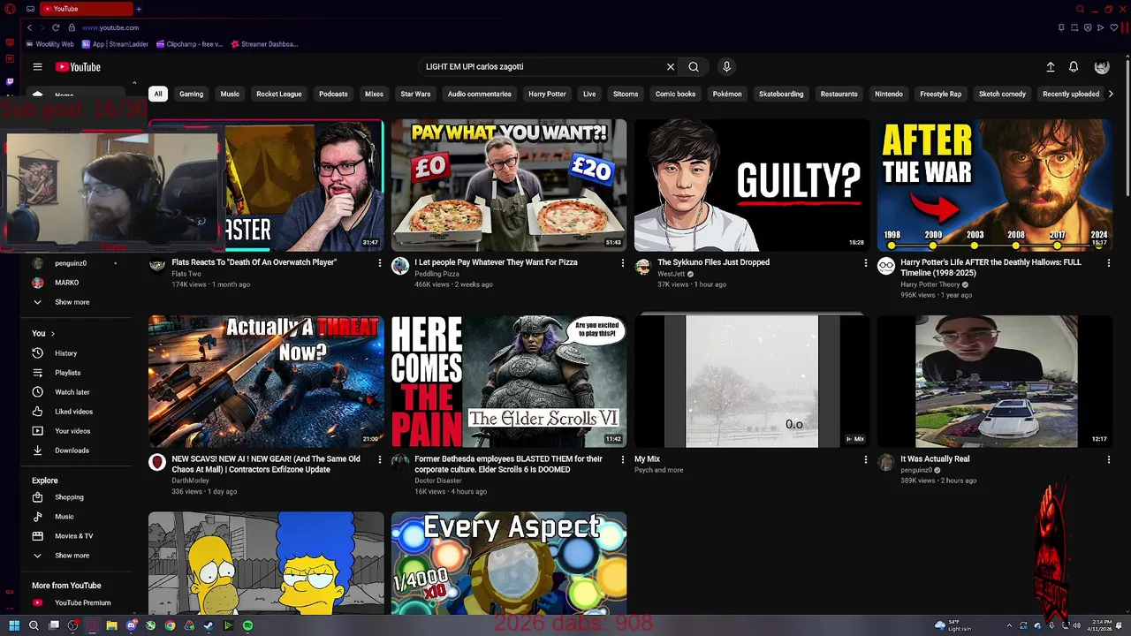The height and width of the screenshot is (636, 1131).
Task: Select the Rocket League filter chip
Action: (279, 94)
